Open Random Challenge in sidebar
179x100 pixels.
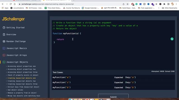pos(16,41)
